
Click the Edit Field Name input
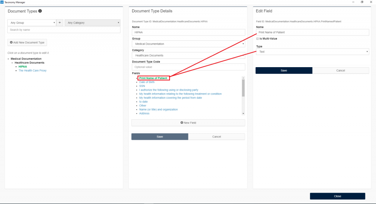tap(312, 32)
